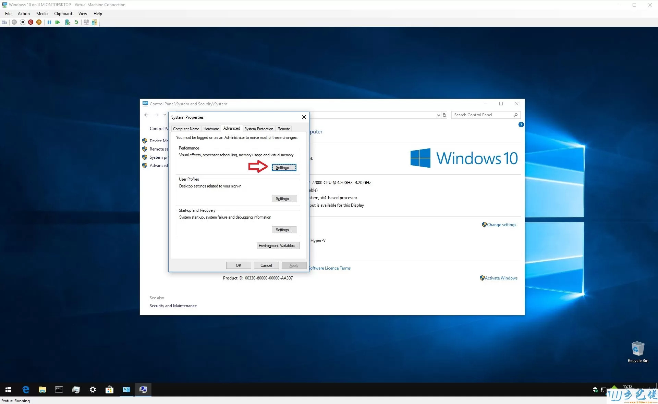Open Remote settings in the left sidebar
This screenshot has height=404, width=658.
(x=159, y=149)
